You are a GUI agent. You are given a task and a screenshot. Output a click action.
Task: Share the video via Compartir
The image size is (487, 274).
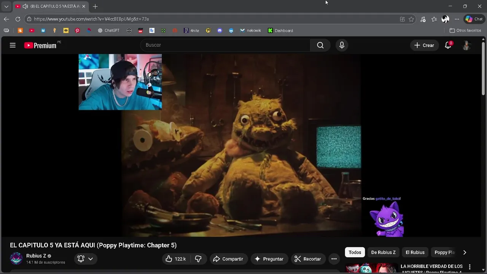[228, 259]
